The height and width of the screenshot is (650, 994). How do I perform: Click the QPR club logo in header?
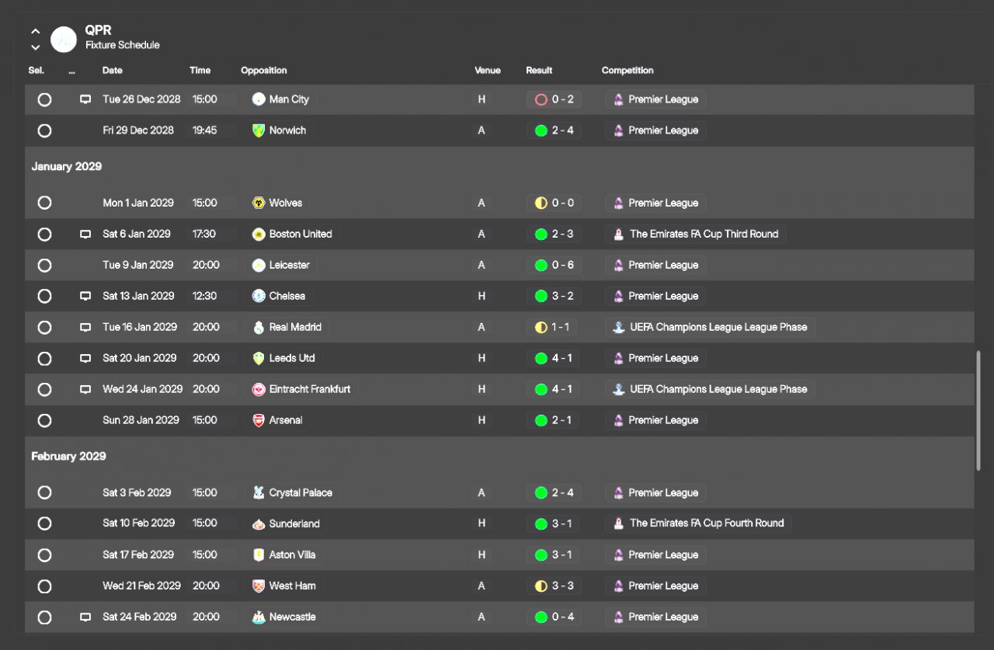pos(64,38)
